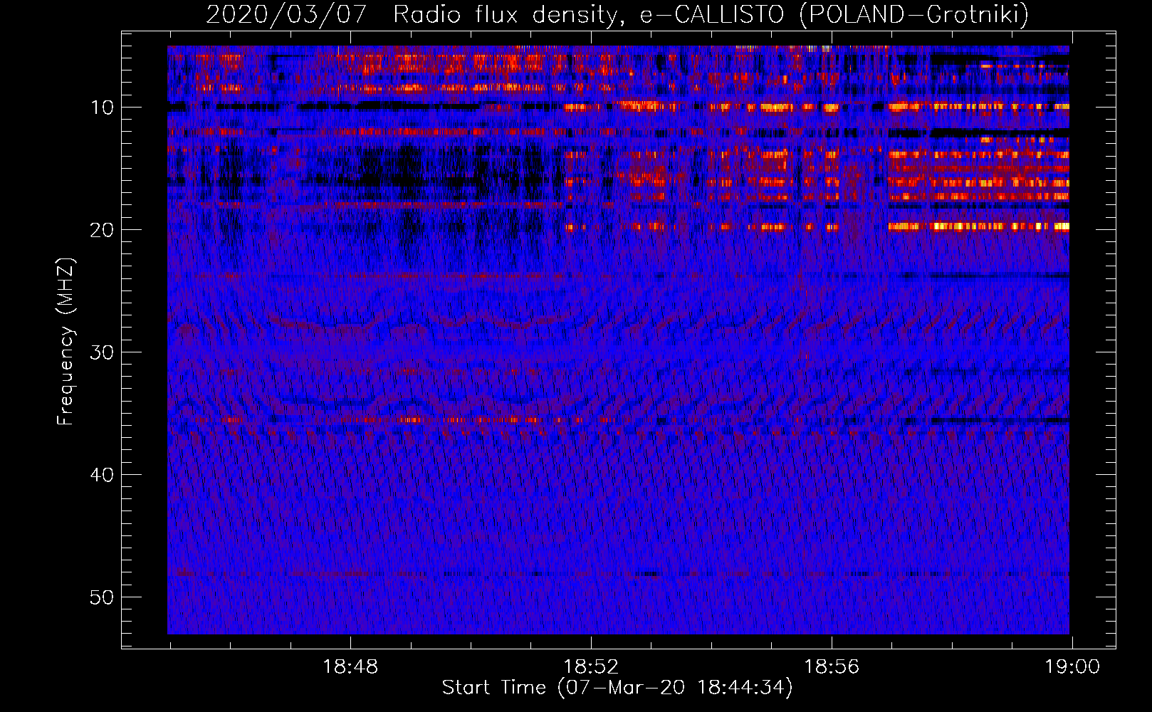Click the 50 MHz frequency tick label
This screenshot has width=1152, height=712.
tap(103, 597)
